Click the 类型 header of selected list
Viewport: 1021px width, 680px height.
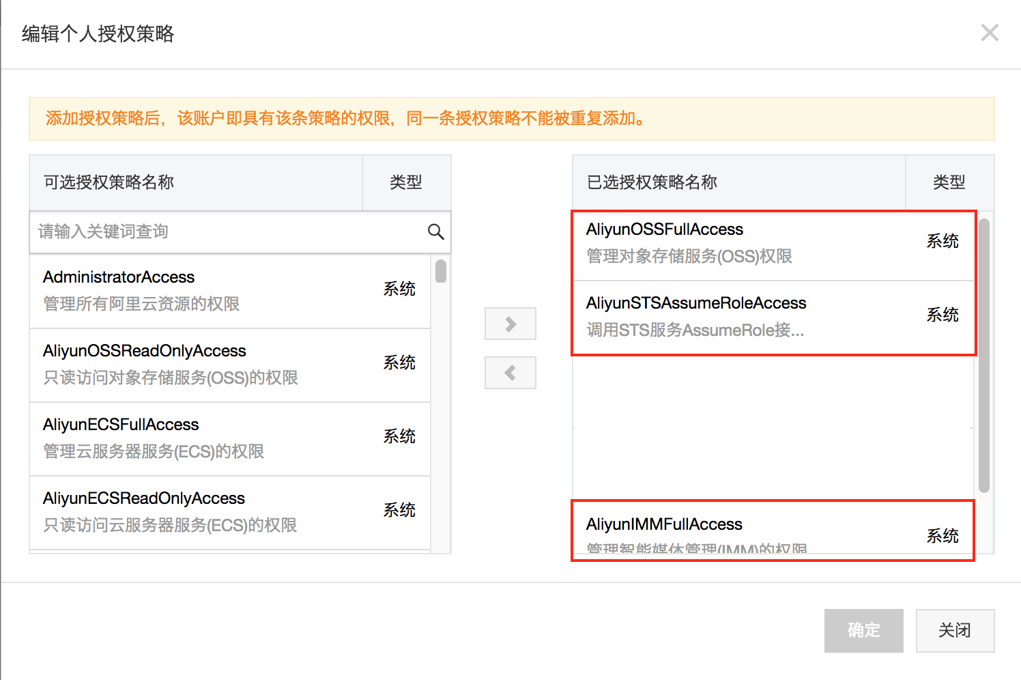[949, 182]
